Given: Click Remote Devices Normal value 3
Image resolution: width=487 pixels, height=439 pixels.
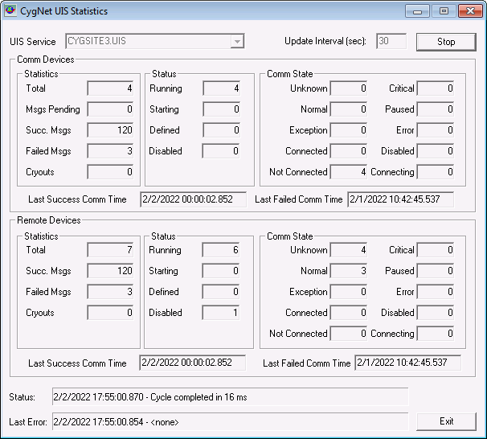Looking at the screenshot, I should [349, 271].
